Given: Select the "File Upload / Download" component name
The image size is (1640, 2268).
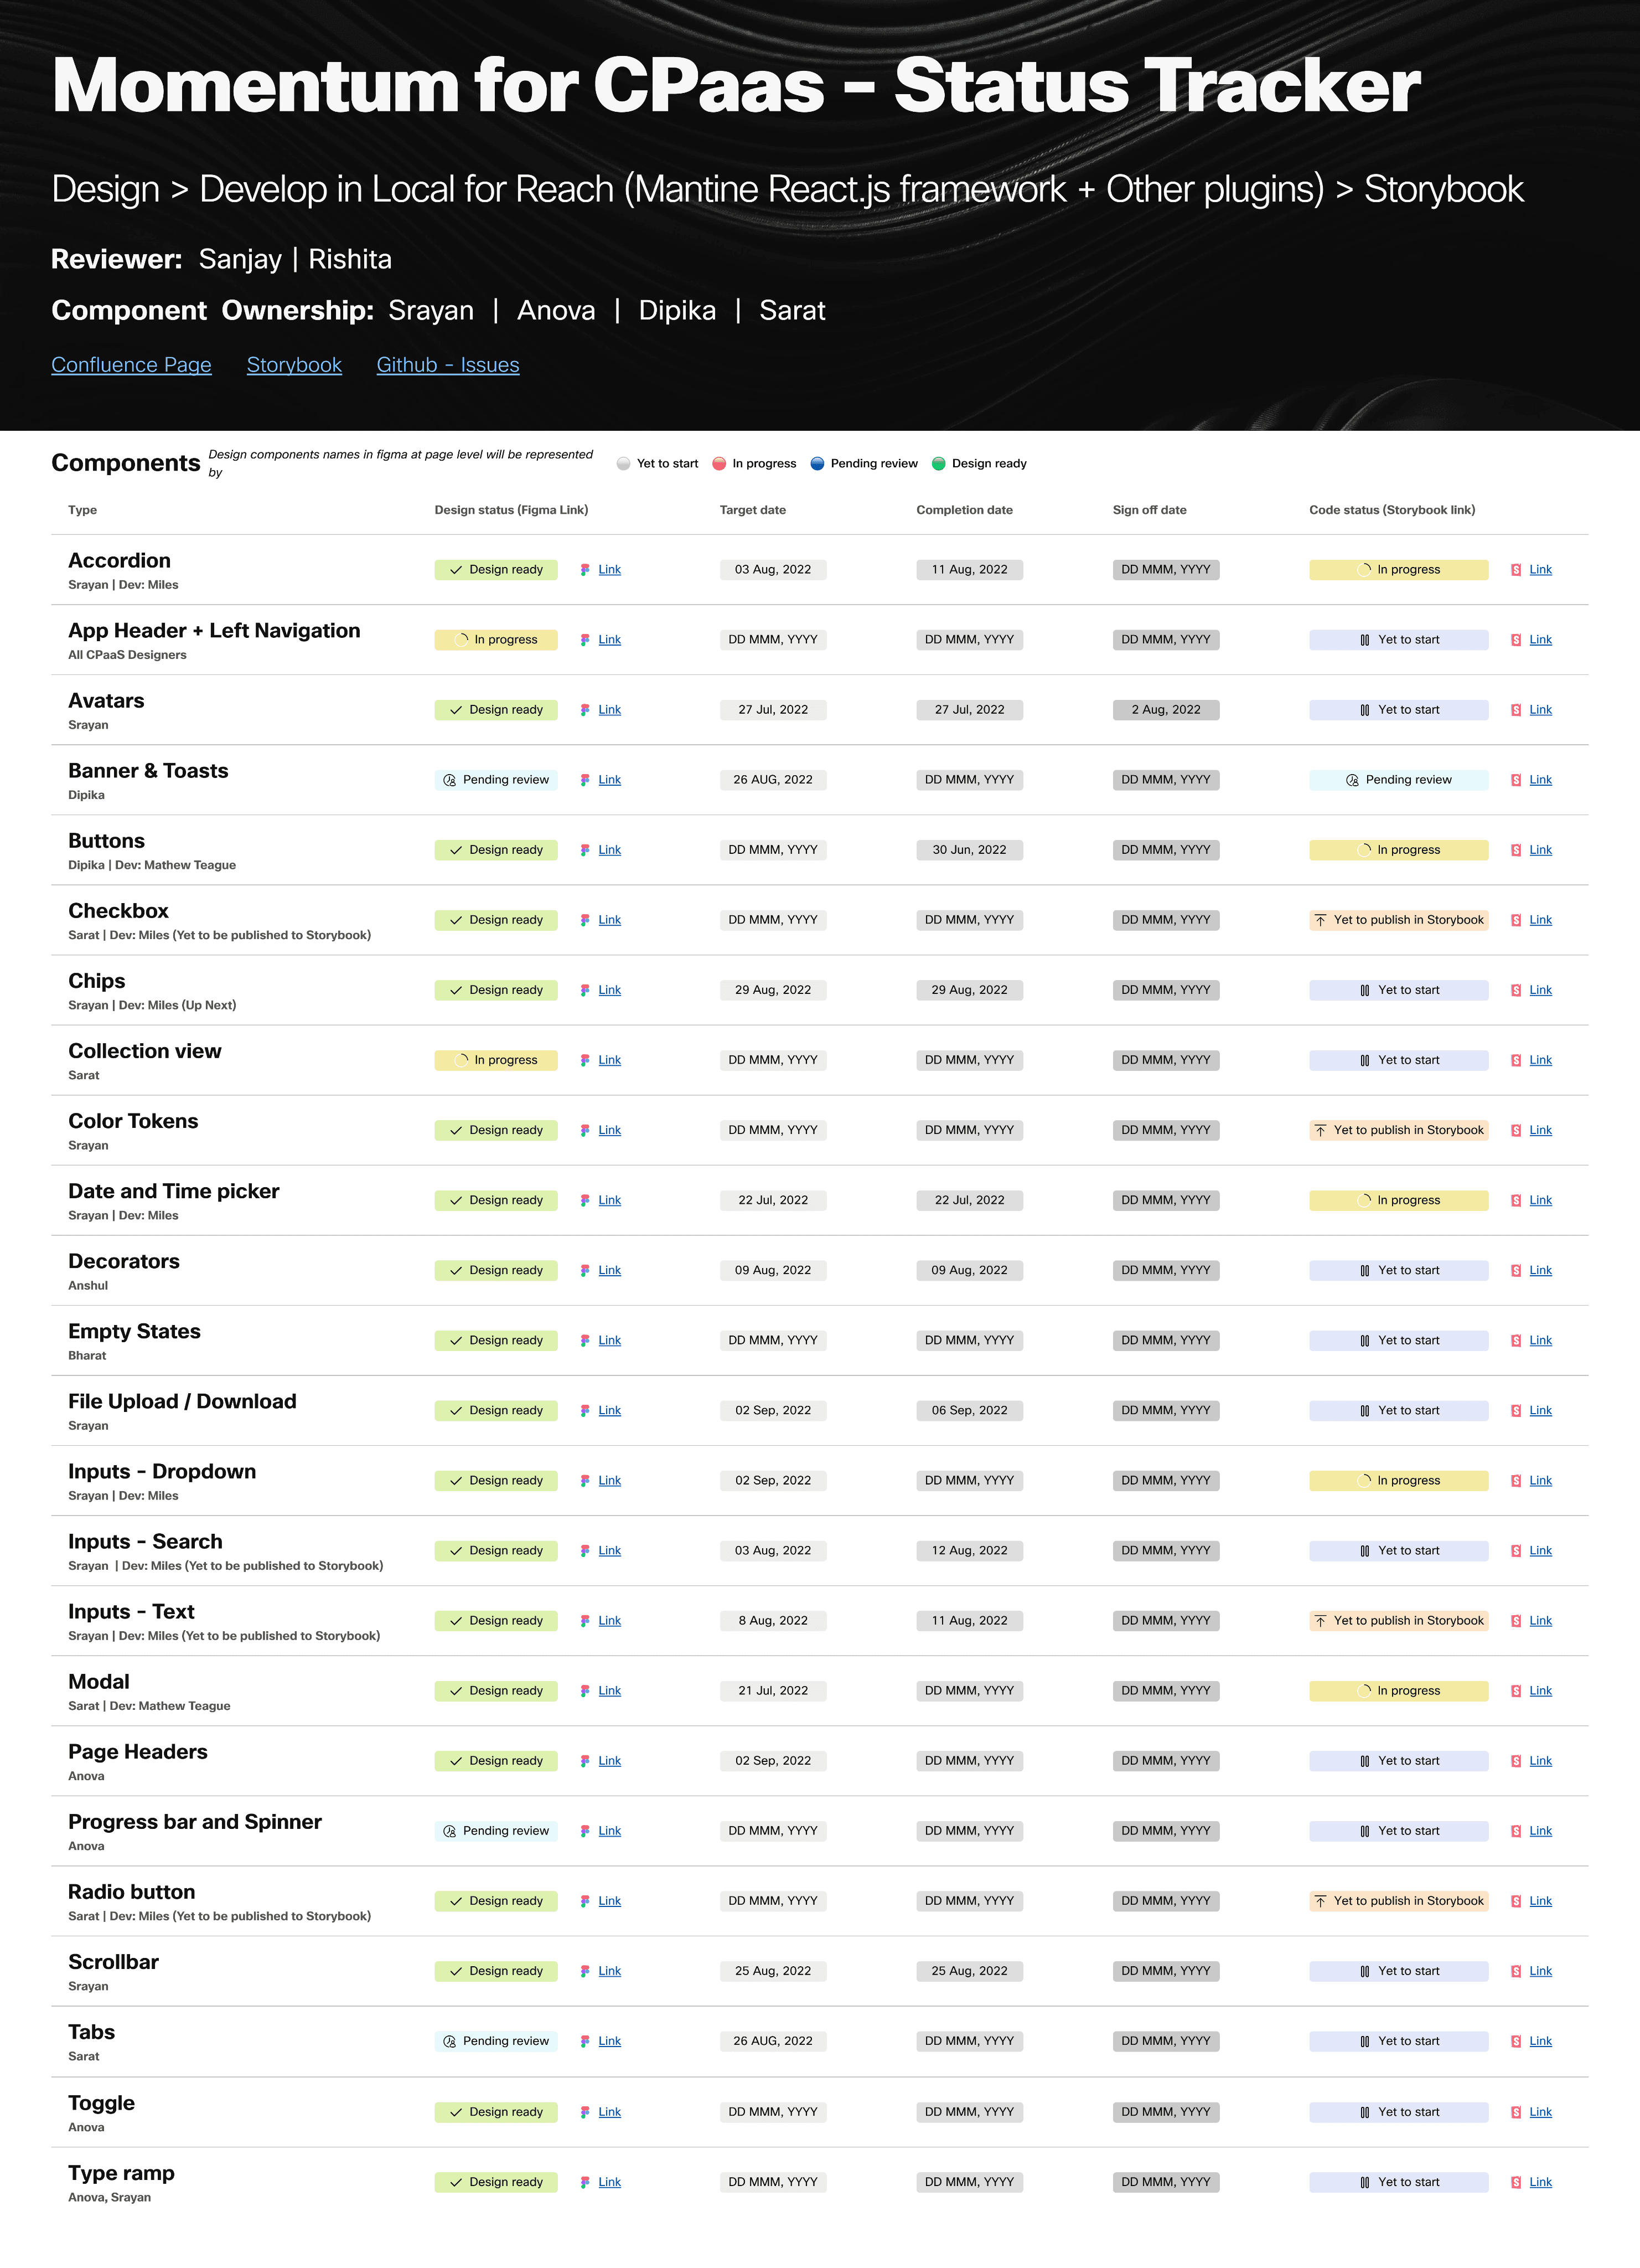Looking at the screenshot, I should 182,1402.
